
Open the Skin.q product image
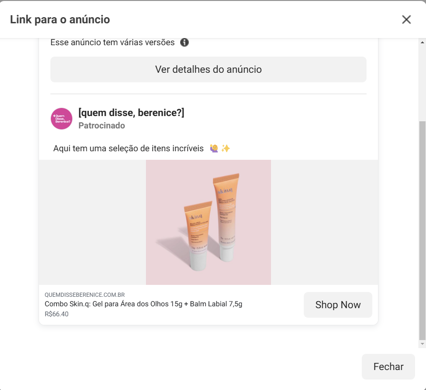208,222
